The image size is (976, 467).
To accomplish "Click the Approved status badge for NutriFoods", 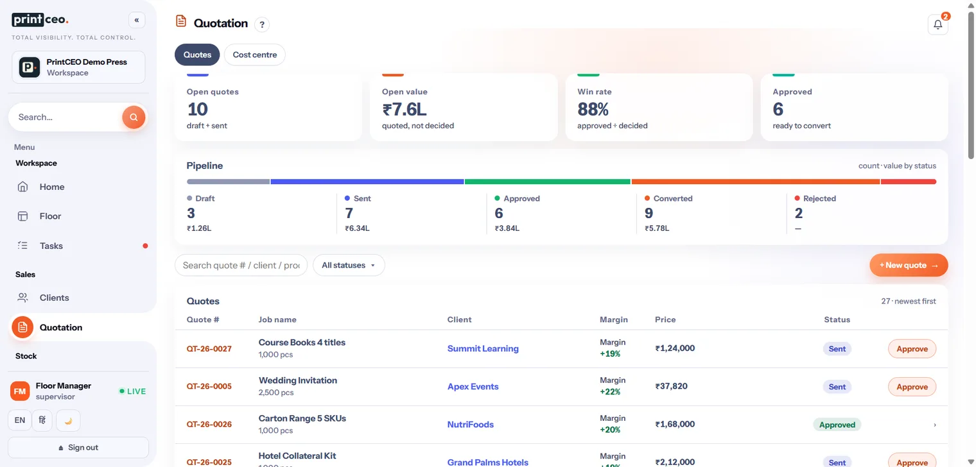I will point(837,425).
